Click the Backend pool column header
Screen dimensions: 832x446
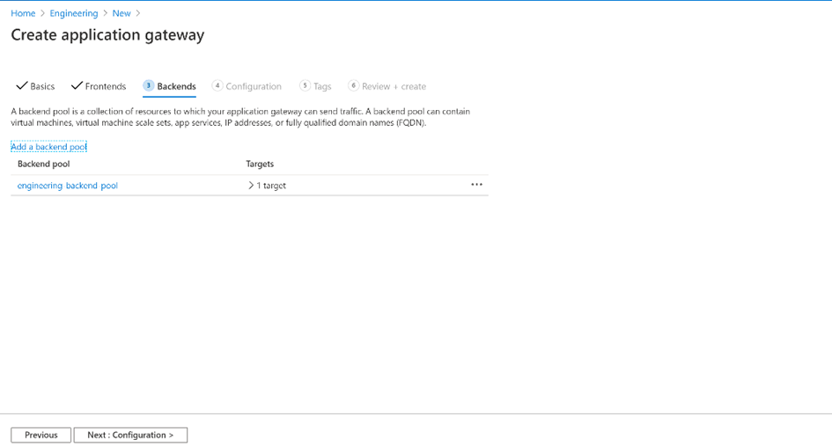point(44,164)
